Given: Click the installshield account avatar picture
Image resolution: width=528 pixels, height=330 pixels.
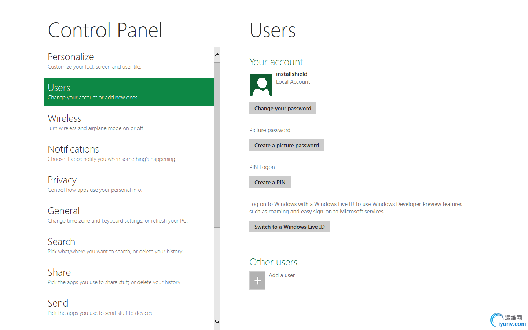Looking at the screenshot, I should pyautogui.click(x=261, y=85).
